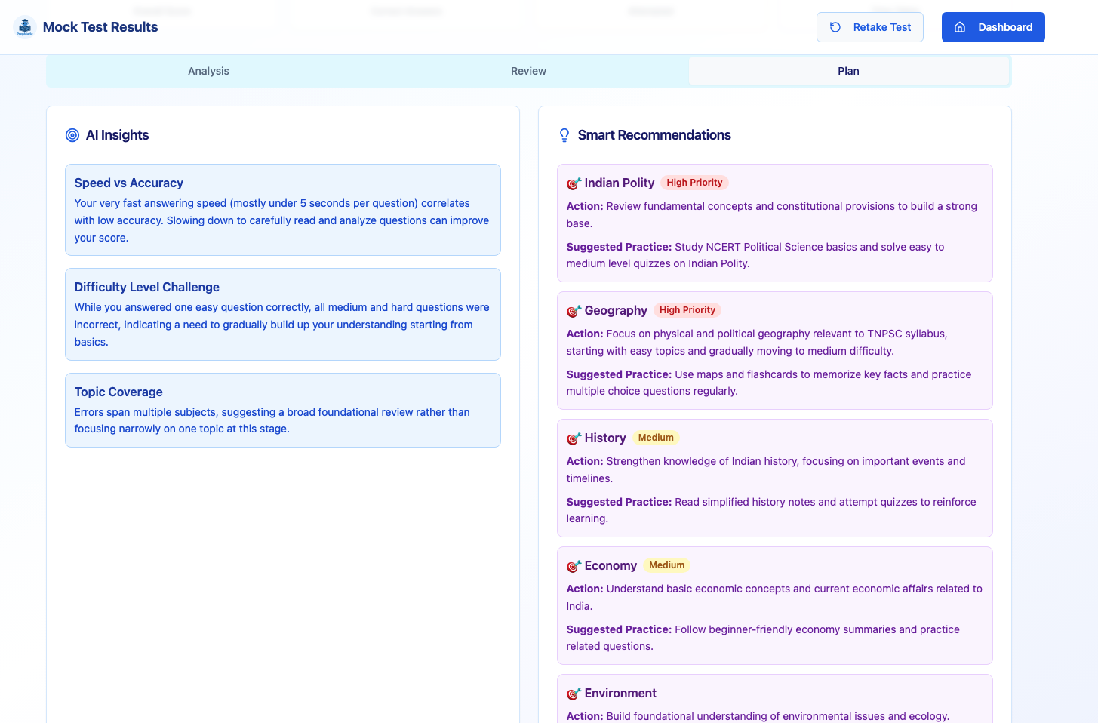1098x723 pixels.
Task: Click the NCERT Political Science suggested practice
Action: (755, 255)
